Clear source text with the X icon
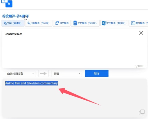 [141, 33]
